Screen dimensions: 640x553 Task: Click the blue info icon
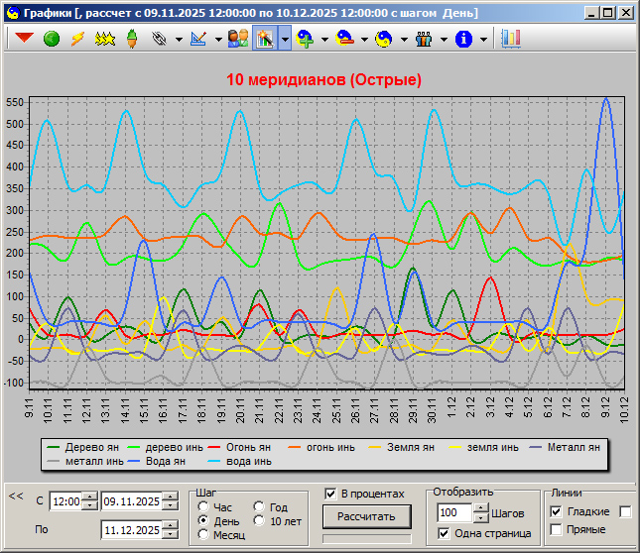point(462,39)
